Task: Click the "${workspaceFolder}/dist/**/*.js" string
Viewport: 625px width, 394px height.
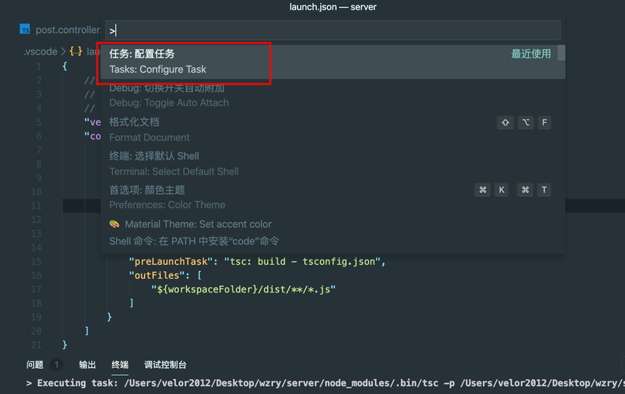Action: [244, 289]
